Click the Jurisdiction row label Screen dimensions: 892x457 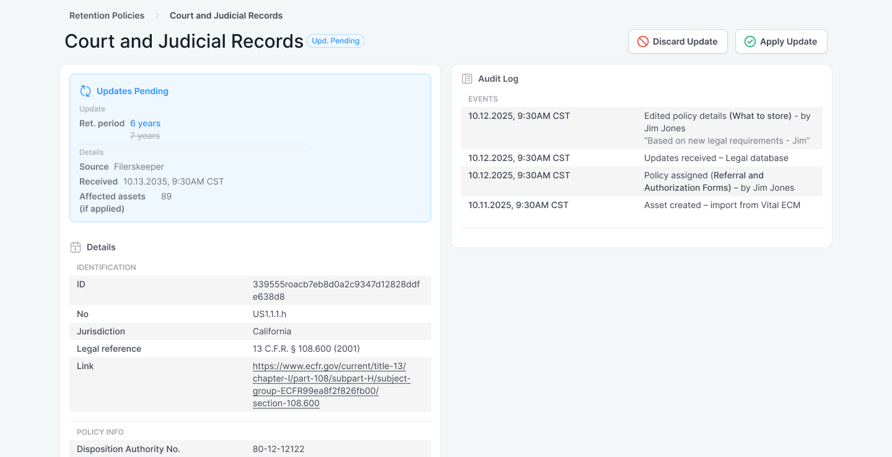101,331
